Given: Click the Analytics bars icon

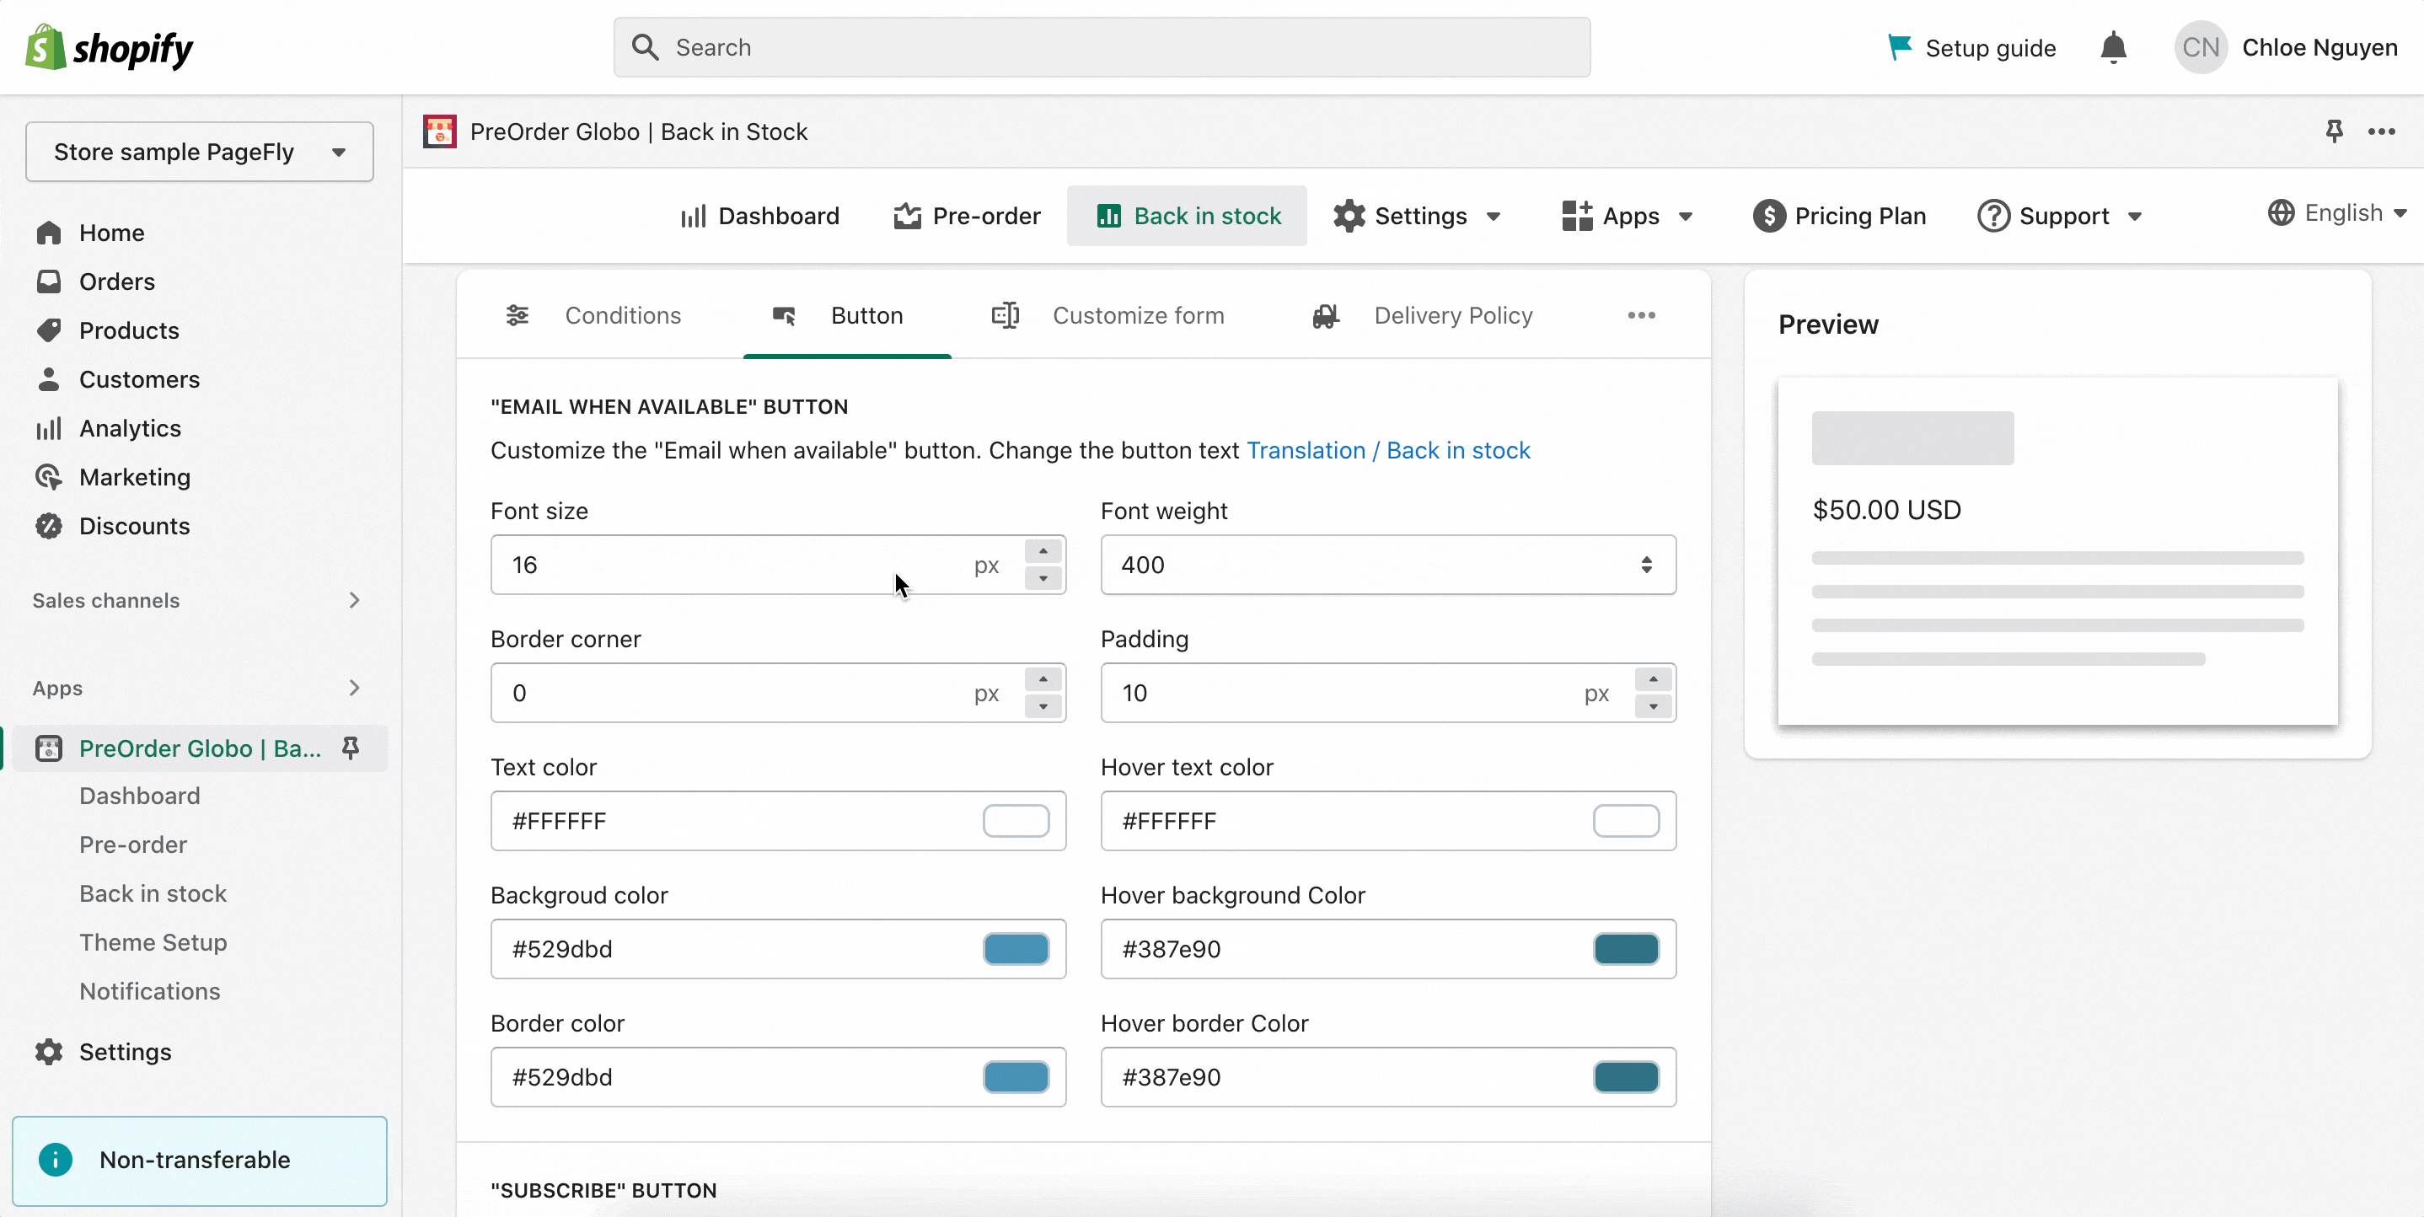Looking at the screenshot, I should 49,428.
